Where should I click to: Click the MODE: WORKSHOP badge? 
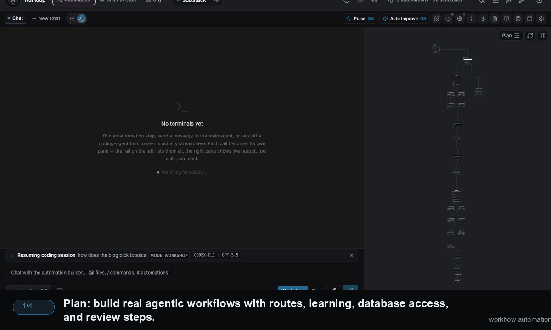169,255
